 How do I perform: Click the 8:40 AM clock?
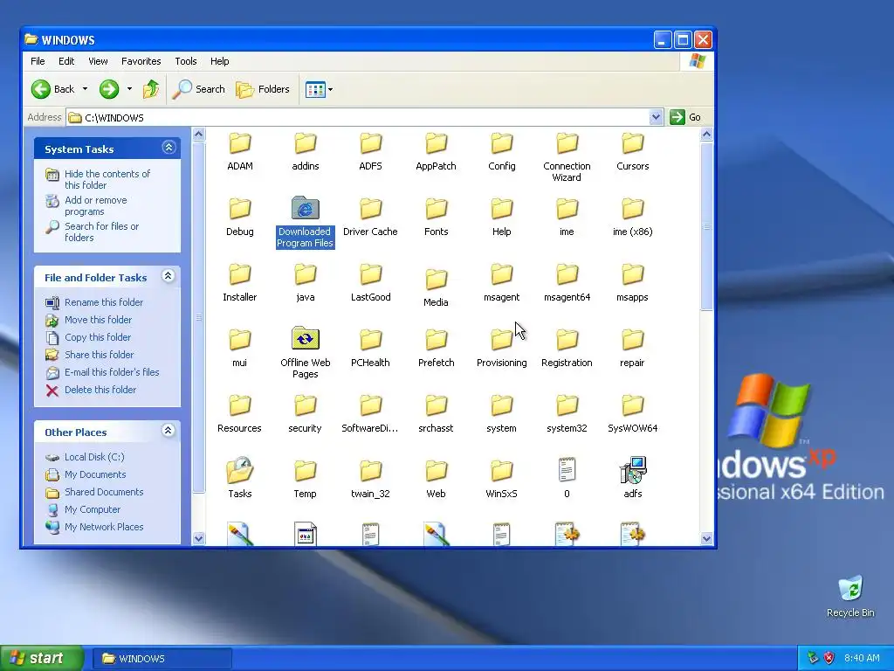pos(862,658)
